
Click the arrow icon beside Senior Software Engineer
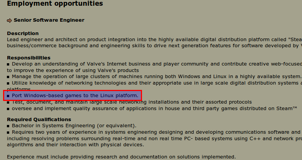pyautogui.click(x=10, y=20)
